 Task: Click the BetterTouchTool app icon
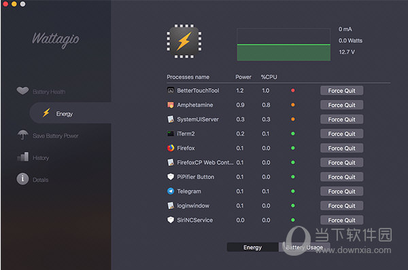(171, 90)
